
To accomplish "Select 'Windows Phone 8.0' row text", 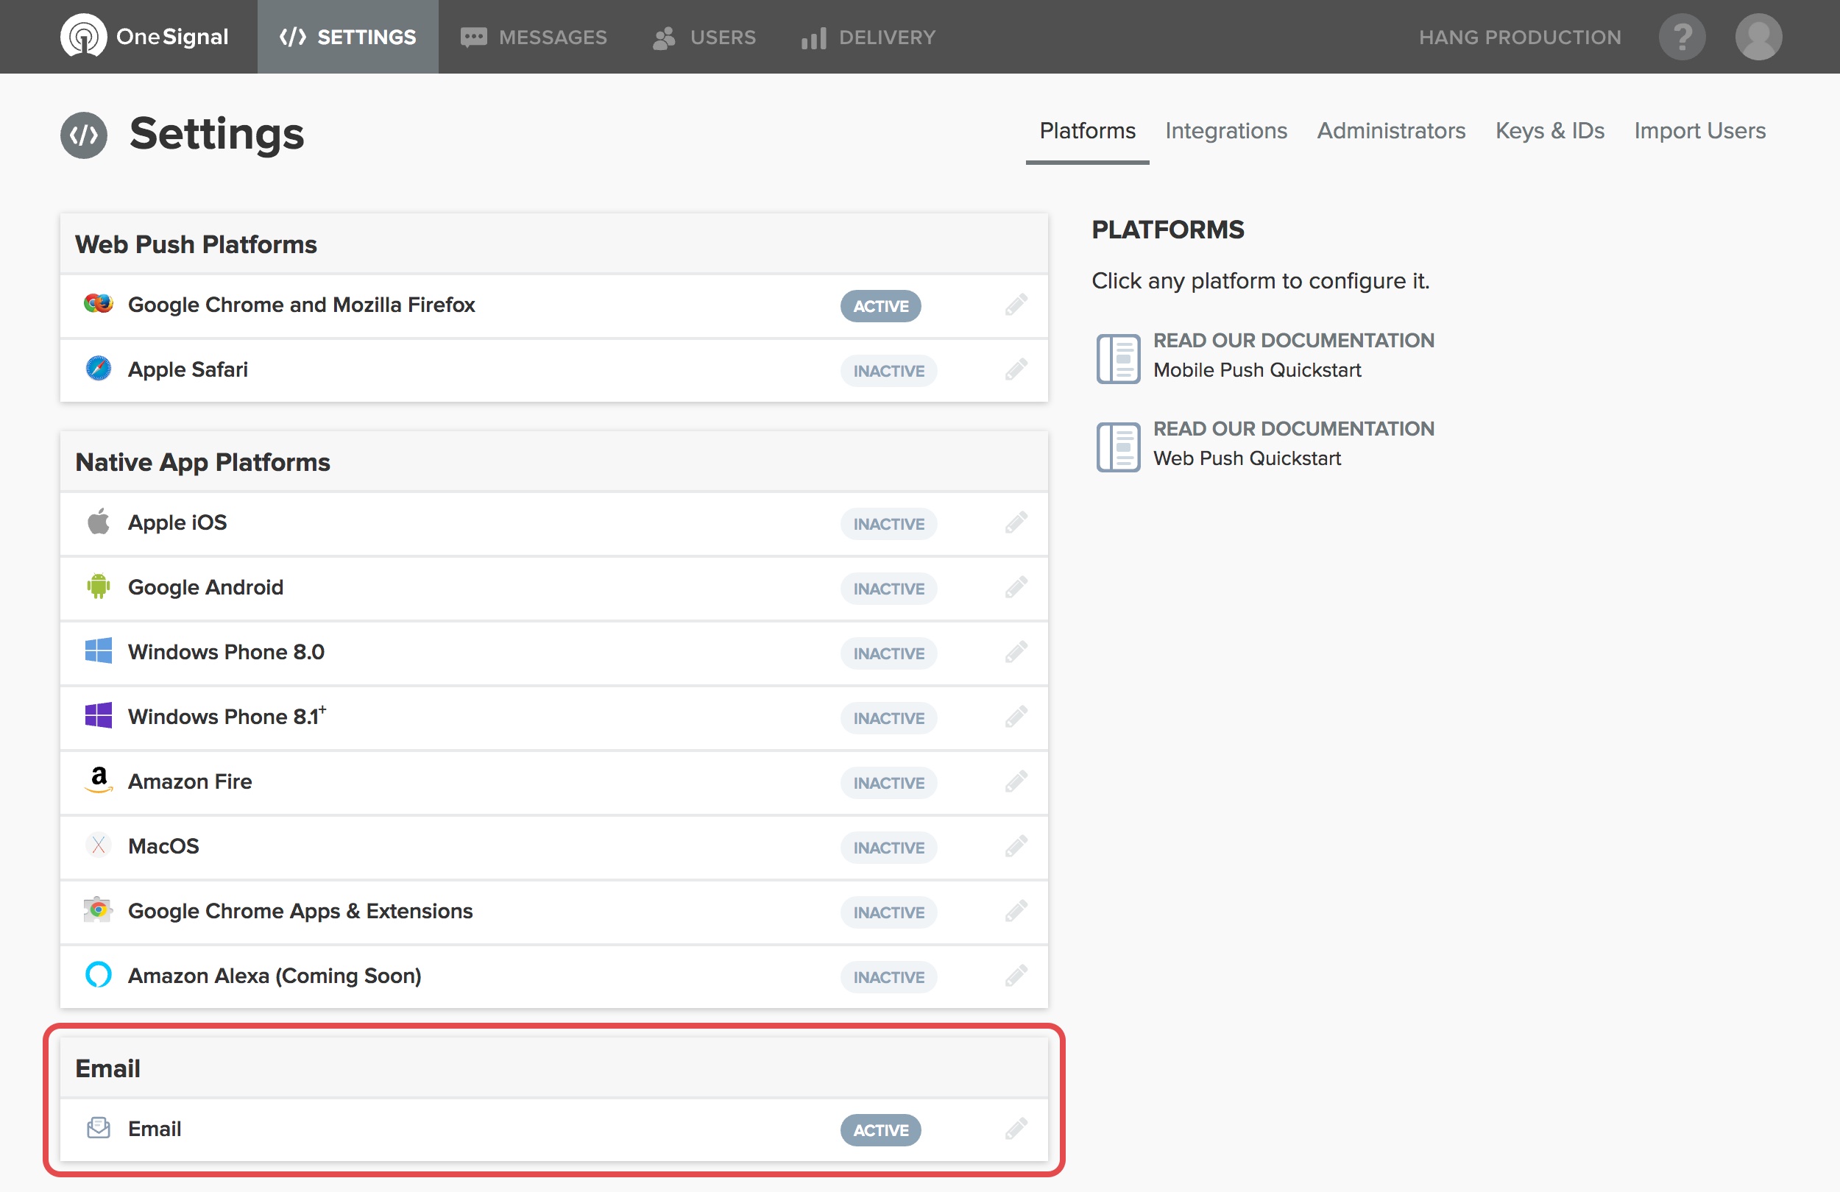I will coord(226,652).
